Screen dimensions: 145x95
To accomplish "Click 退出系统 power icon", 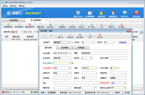I will pos(136,13).
